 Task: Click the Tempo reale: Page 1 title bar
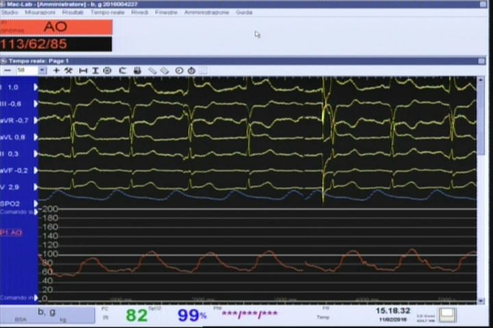point(244,61)
